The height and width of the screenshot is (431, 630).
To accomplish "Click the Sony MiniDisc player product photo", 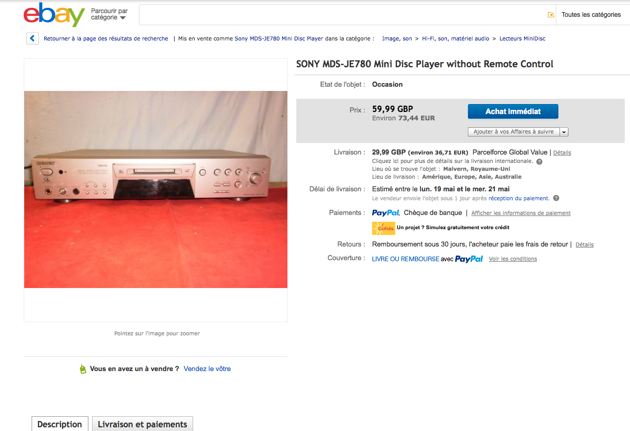I will point(156,189).
